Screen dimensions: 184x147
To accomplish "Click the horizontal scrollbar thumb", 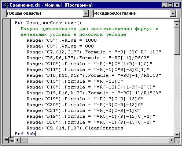I will [x=24, y=140].
